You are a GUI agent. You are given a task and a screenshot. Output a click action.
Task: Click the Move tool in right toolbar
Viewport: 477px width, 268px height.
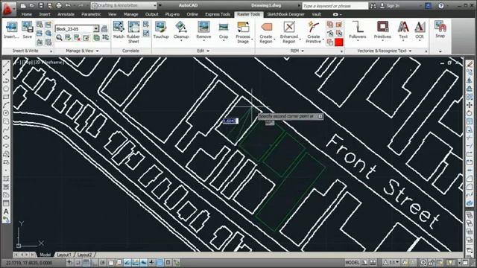[470, 105]
